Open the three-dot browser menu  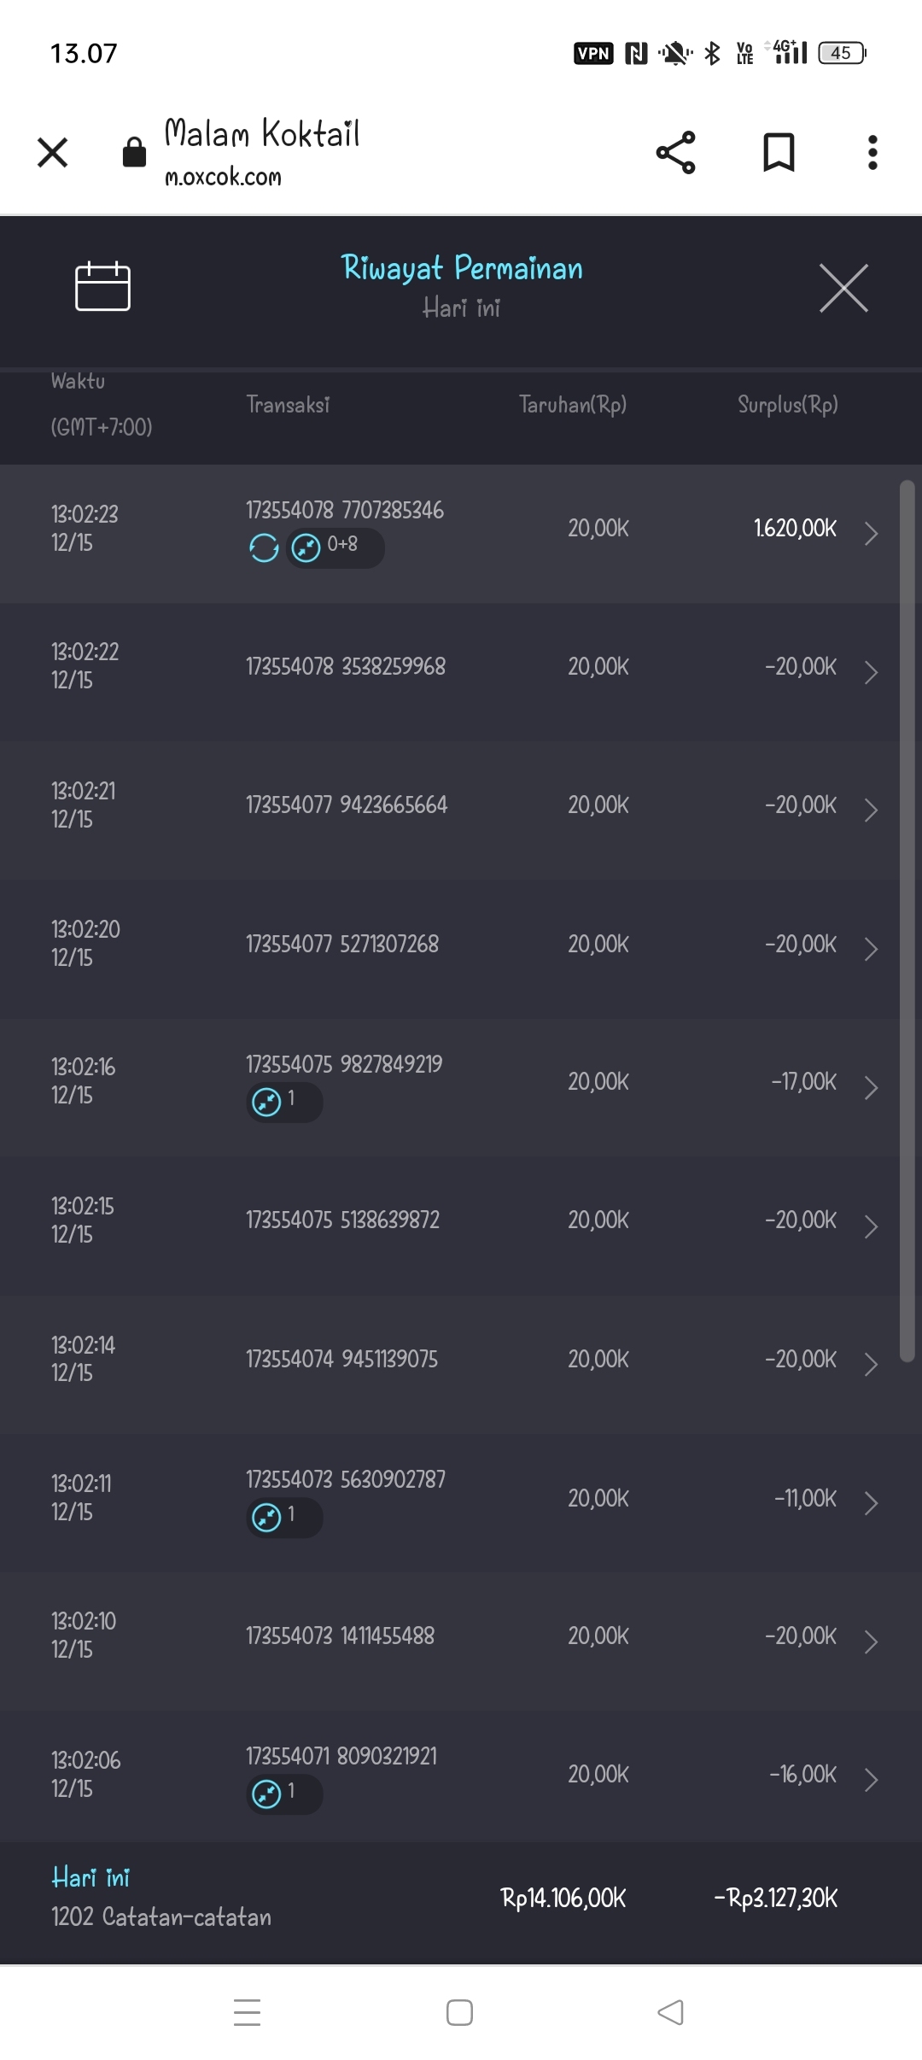[872, 153]
